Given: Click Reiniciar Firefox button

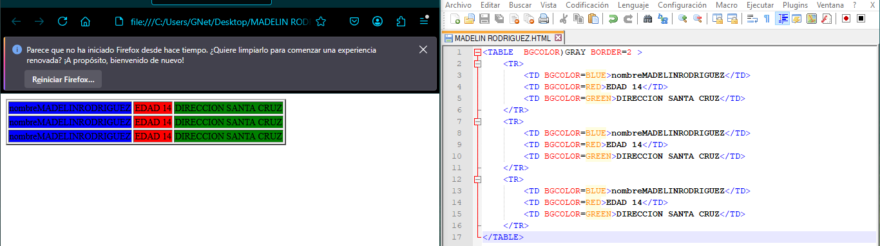Looking at the screenshot, I should [63, 79].
